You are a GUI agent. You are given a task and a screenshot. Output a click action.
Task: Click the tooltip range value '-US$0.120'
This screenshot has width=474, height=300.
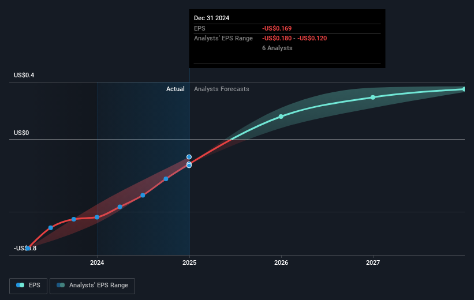(x=312, y=39)
